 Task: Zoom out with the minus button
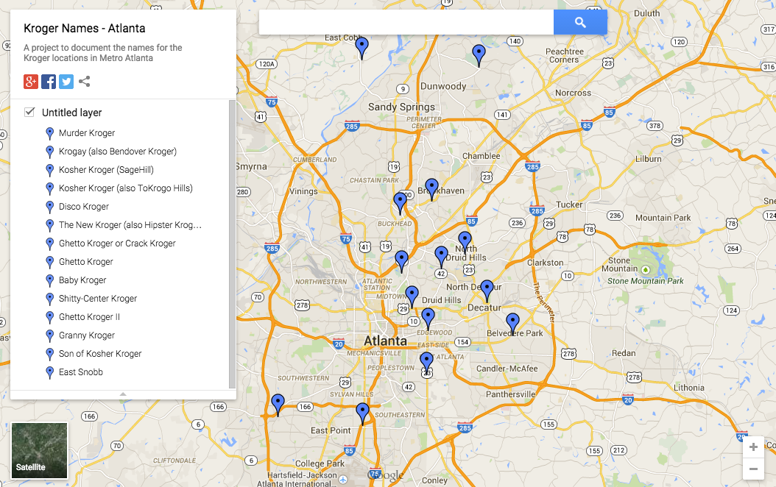(x=753, y=469)
